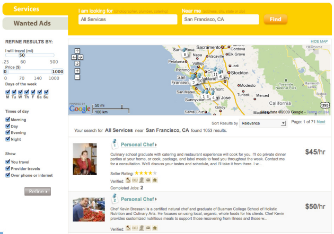Expand the first Personal Chef listing title
Viewport: 334px width, 234px height.
pyautogui.click(x=139, y=145)
